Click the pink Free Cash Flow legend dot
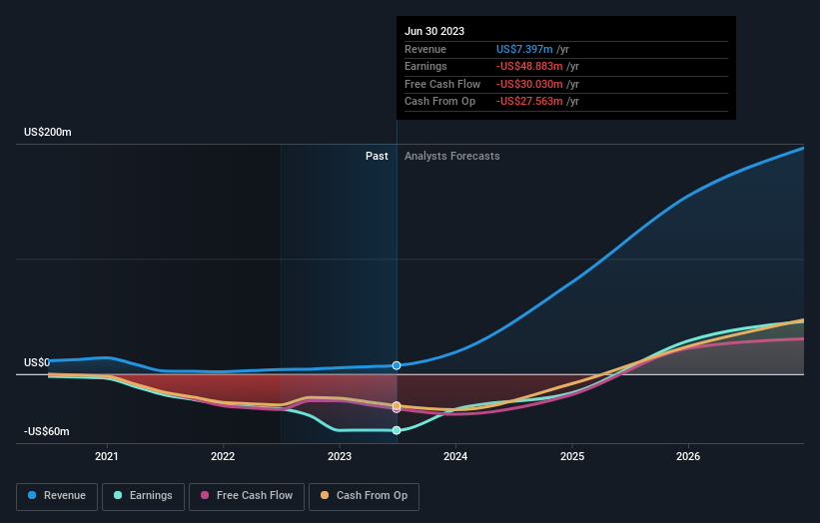The height and width of the screenshot is (523, 820). click(x=205, y=495)
